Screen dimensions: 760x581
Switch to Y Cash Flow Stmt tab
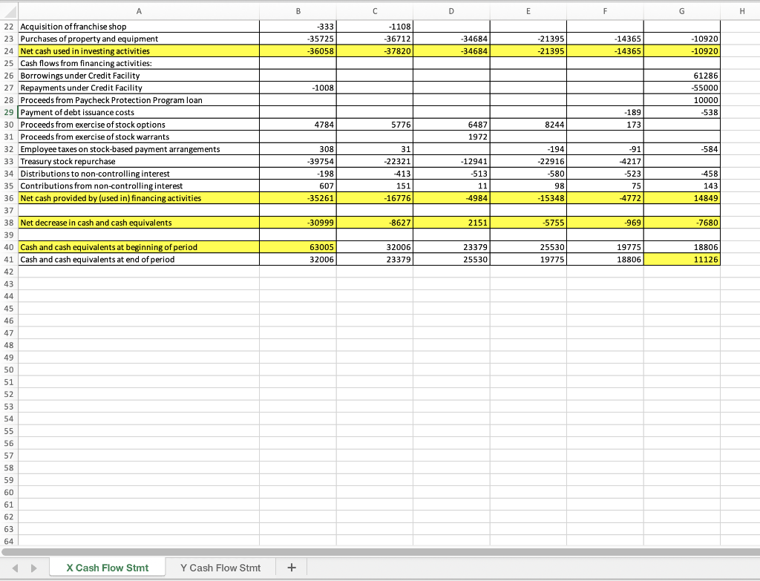220,568
